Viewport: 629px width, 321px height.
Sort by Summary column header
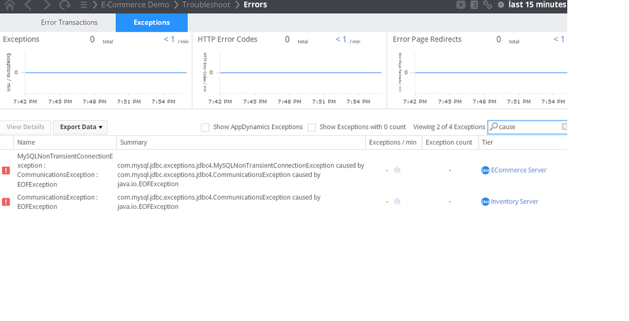(x=241, y=142)
